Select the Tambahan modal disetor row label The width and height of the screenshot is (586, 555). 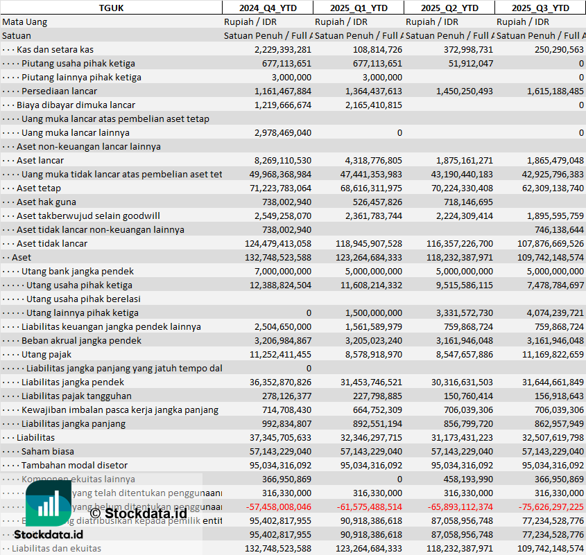(x=74, y=465)
